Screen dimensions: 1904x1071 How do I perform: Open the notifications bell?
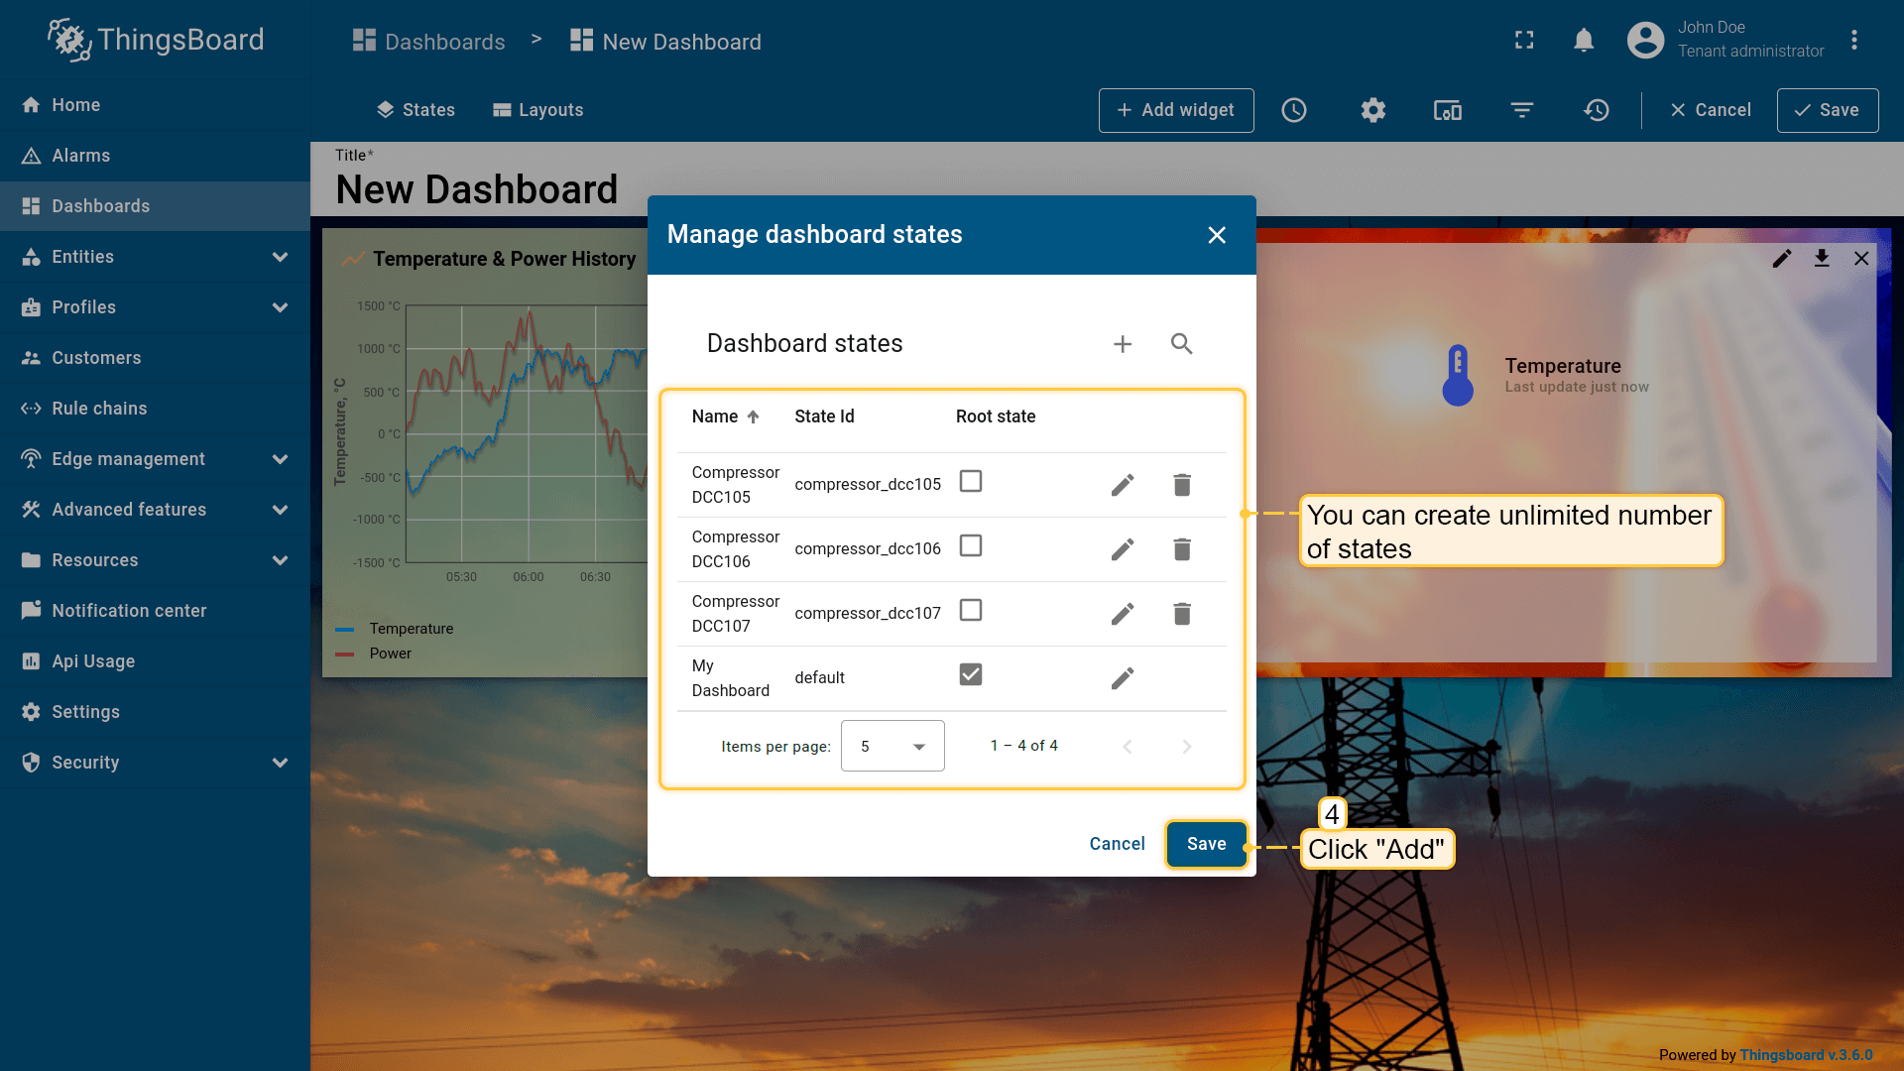pyautogui.click(x=1584, y=41)
